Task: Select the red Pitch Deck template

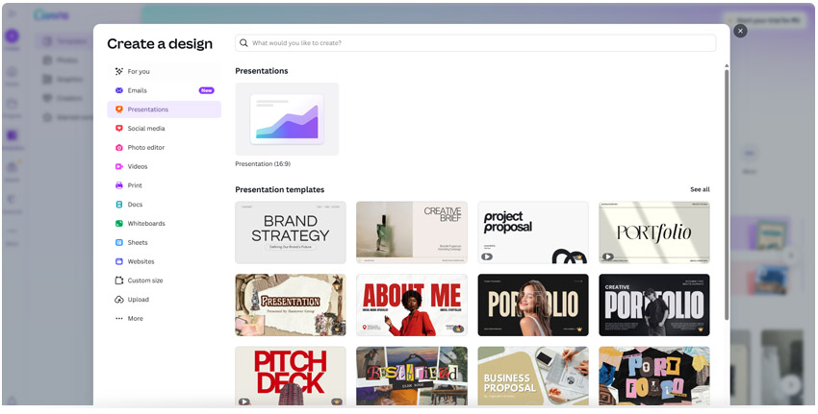Action: (291, 376)
